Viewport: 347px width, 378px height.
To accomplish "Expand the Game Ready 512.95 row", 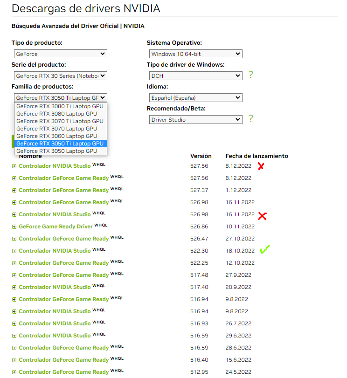I will tap(14, 372).
